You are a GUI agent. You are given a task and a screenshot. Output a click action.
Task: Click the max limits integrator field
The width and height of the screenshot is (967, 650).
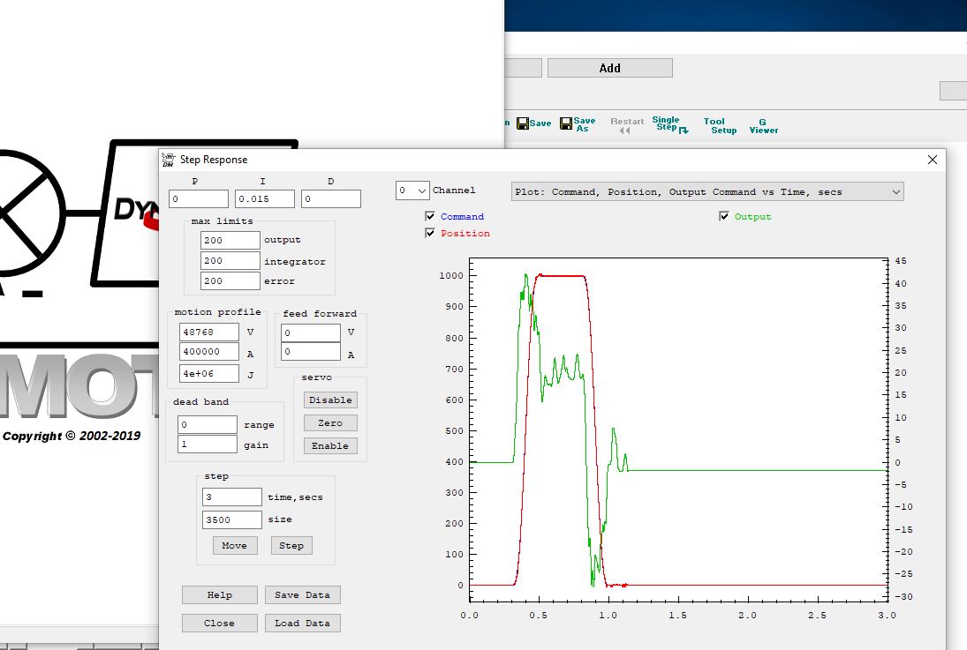tap(230, 260)
